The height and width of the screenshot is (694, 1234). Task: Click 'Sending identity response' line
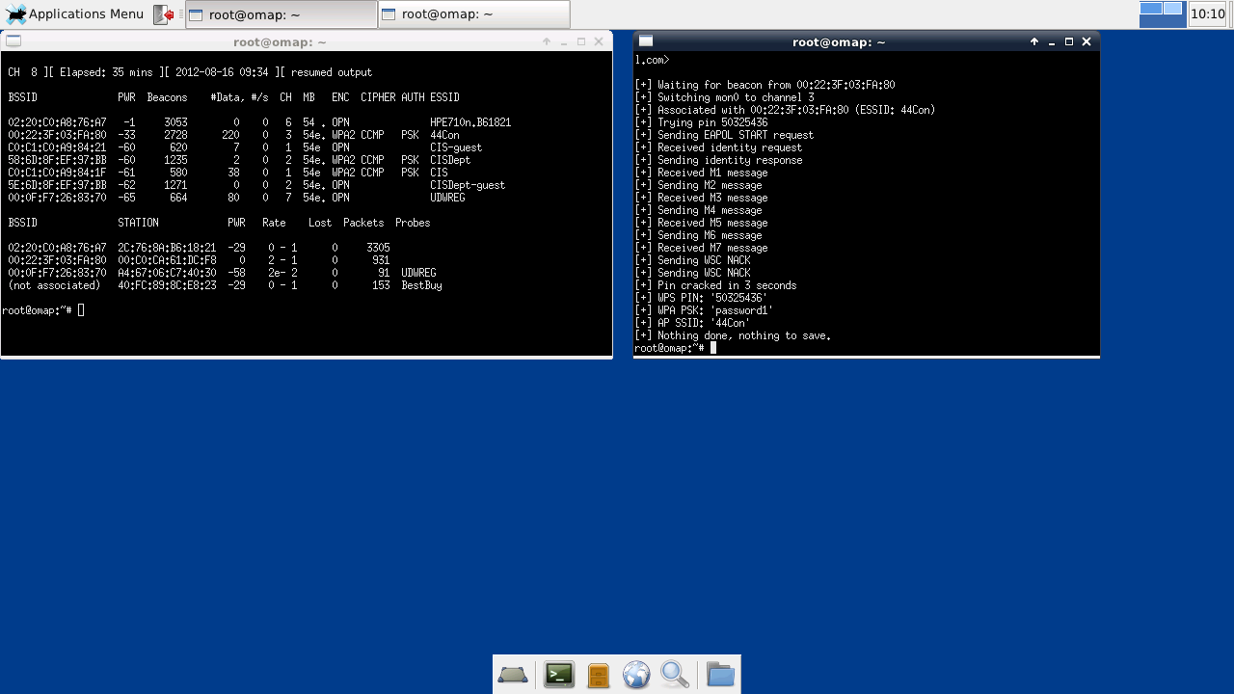(x=718, y=160)
